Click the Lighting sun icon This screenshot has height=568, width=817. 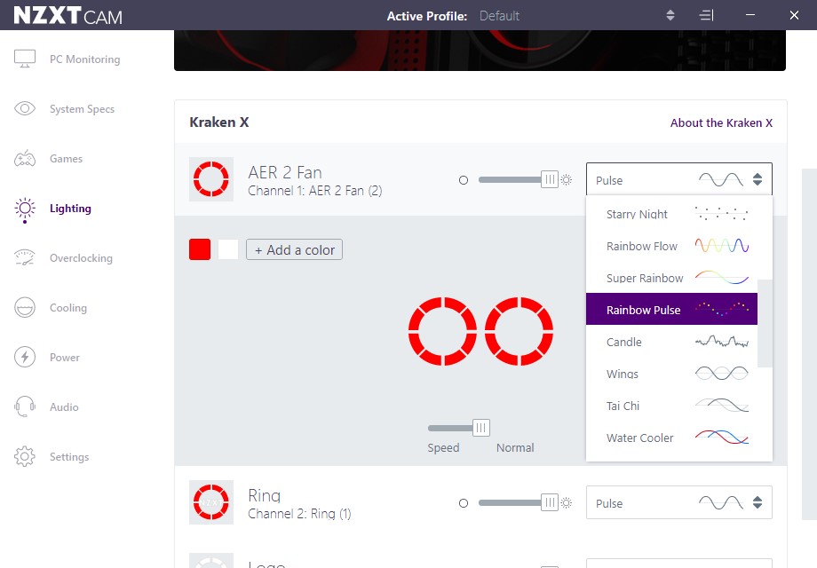25,209
